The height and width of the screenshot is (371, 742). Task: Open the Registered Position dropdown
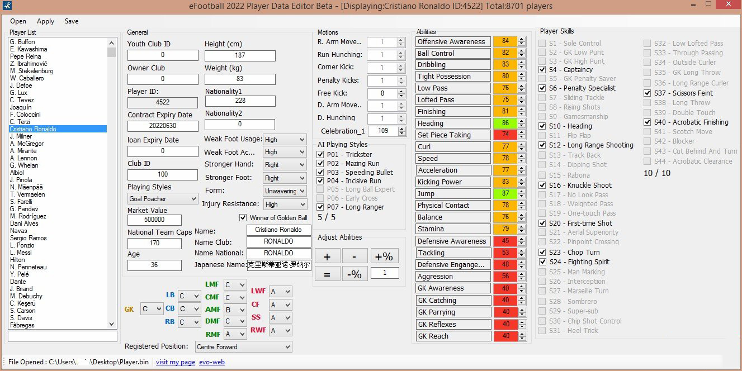click(x=243, y=347)
